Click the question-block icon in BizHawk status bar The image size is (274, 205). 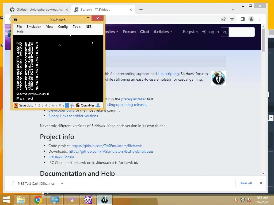pyautogui.click(x=16, y=105)
